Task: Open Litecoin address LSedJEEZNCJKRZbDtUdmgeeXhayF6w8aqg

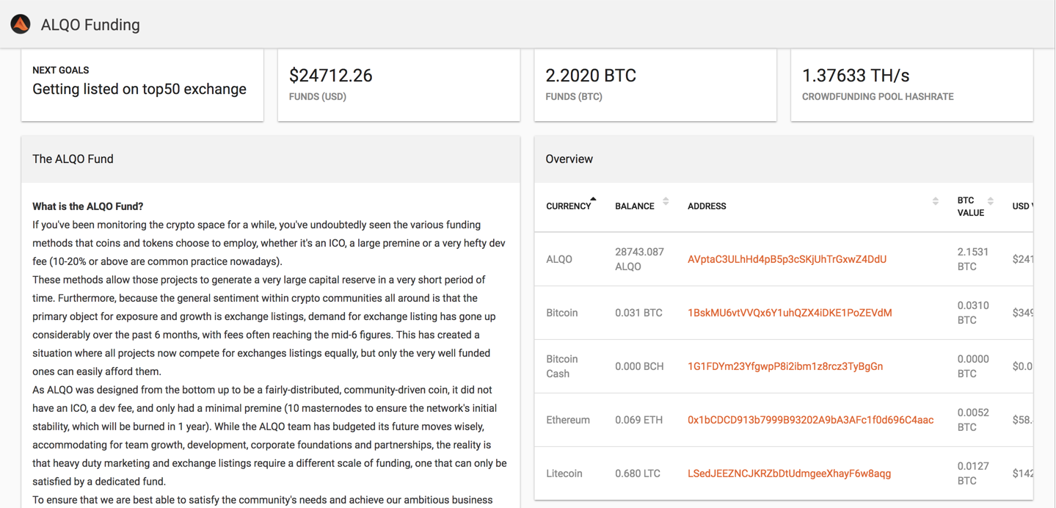Action: (x=789, y=473)
